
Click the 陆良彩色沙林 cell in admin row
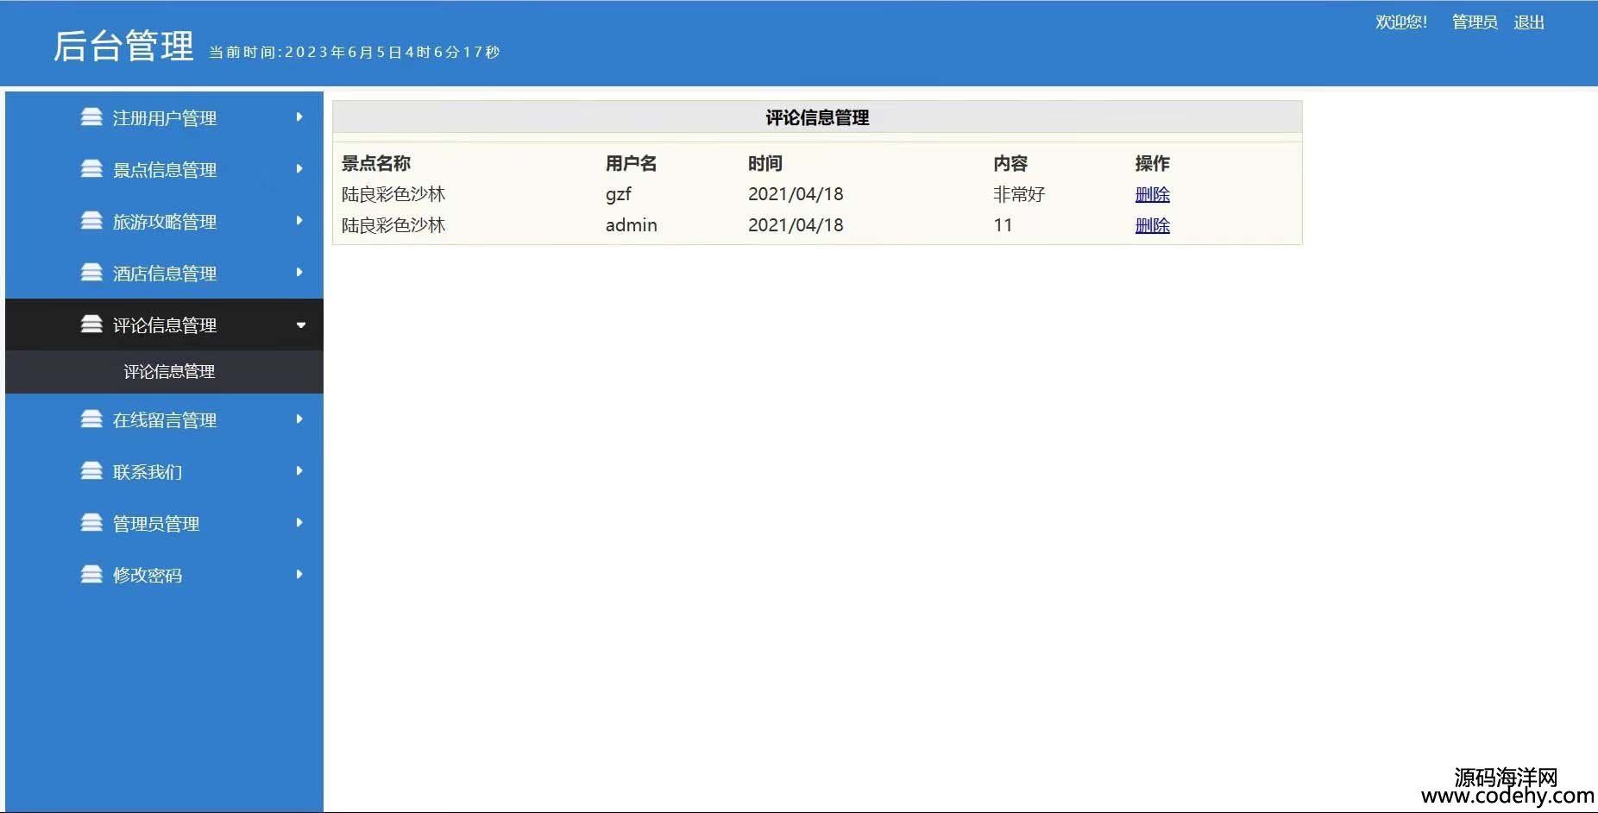click(393, 225)
